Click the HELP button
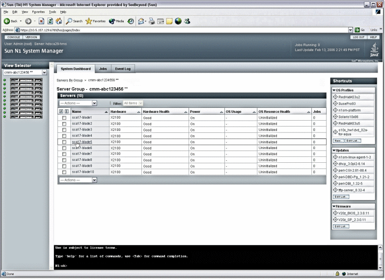This screenshot has width=385, height=280. point(373,37)
